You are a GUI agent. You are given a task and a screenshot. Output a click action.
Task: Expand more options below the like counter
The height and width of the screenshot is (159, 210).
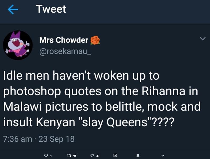click(162, 155)
